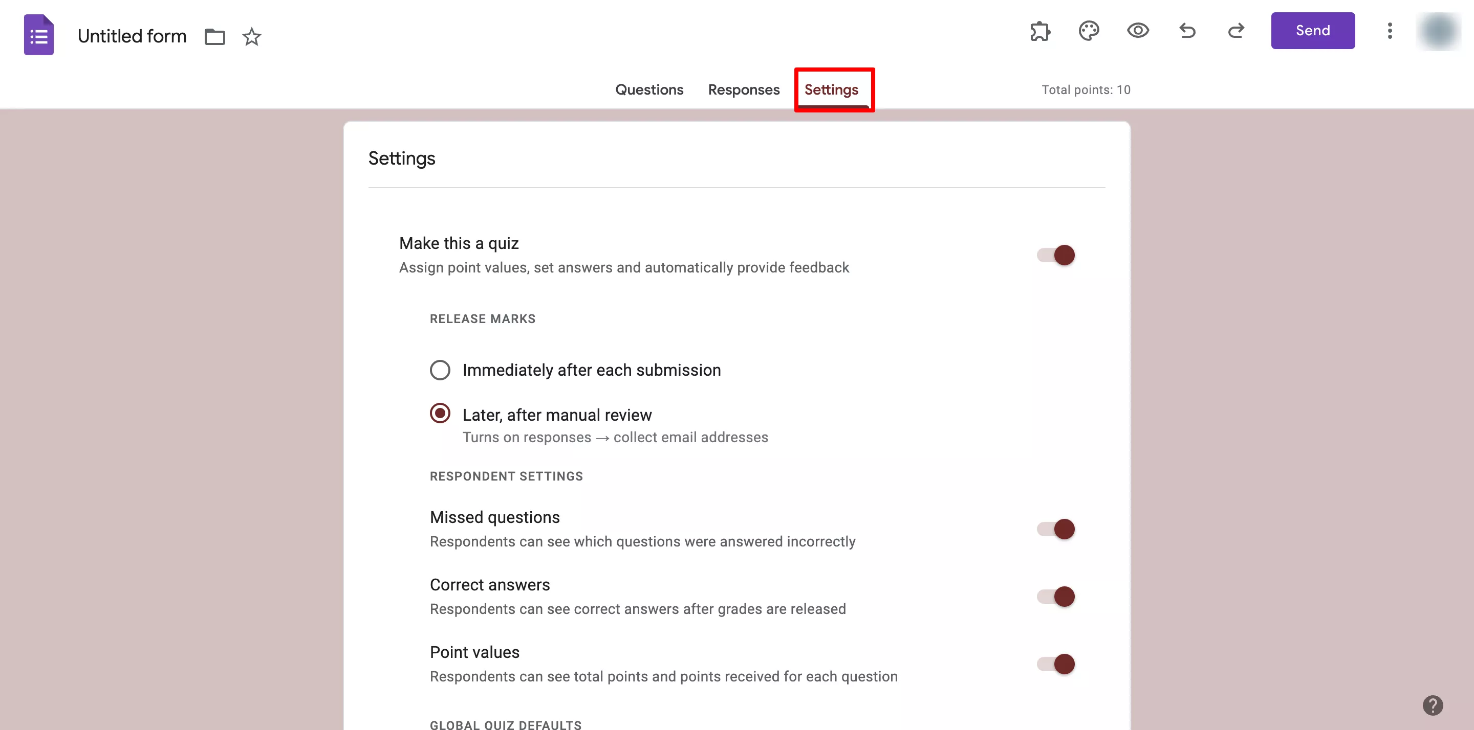Viewport: 1474px width, 730px height.
Task: Click the undo arrow icon
Action: pos(1187,30)
